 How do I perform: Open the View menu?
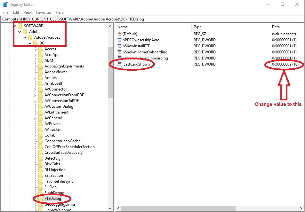pyautogui.click(x=28, y=12)
